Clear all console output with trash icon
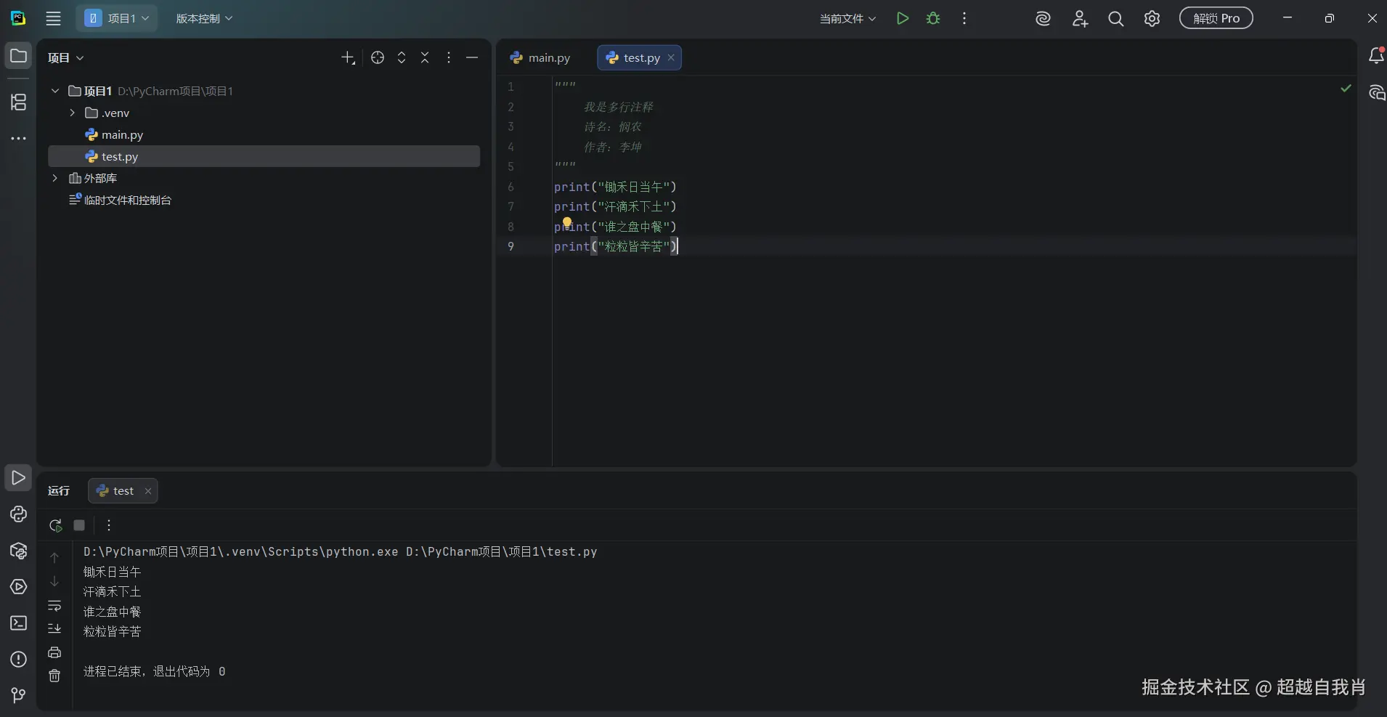Image resolution: width=1387 pixels, height=717 pixels. tap(54, 676)
